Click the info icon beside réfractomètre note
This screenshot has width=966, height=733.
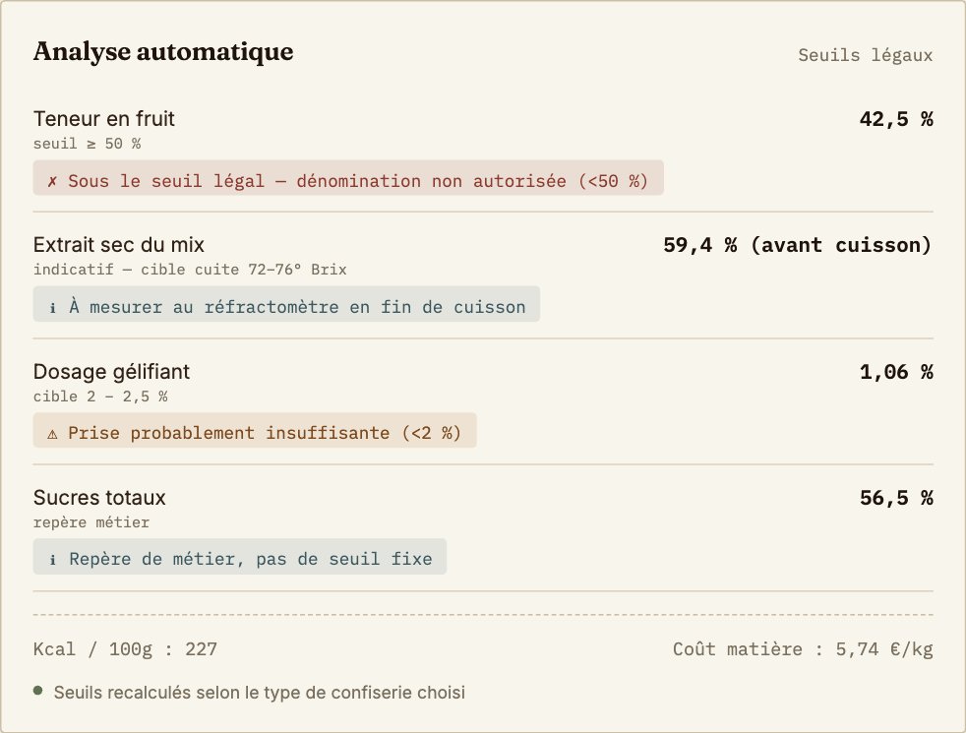tap(53, 307)
